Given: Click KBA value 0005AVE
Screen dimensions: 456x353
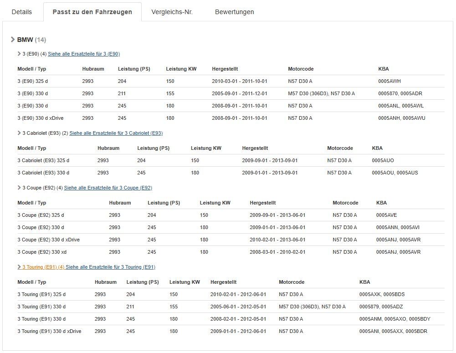Looking at the screenshot, I should [386, 215].
